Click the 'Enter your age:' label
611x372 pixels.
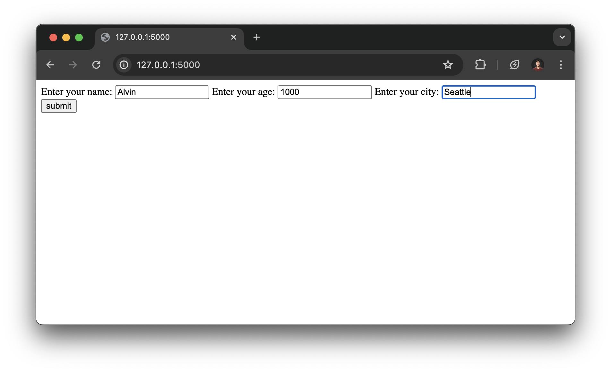pyautogui.click(x=243, y=92)
